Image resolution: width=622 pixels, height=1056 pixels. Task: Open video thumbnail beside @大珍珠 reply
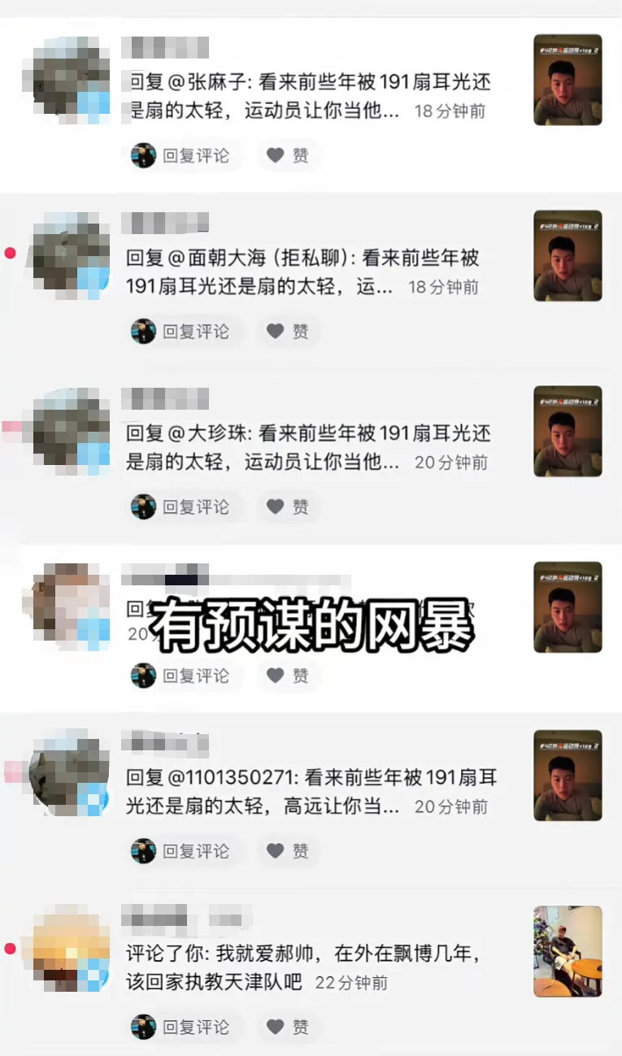[568, 432]
